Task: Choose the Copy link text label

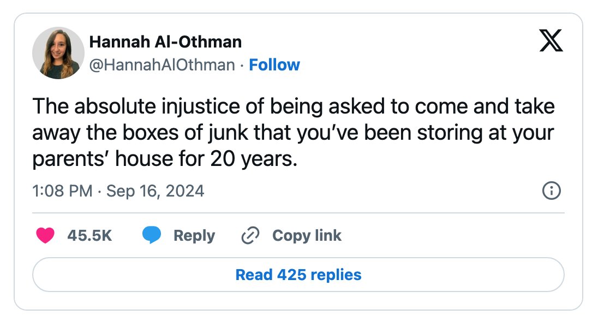Action: 307,235
